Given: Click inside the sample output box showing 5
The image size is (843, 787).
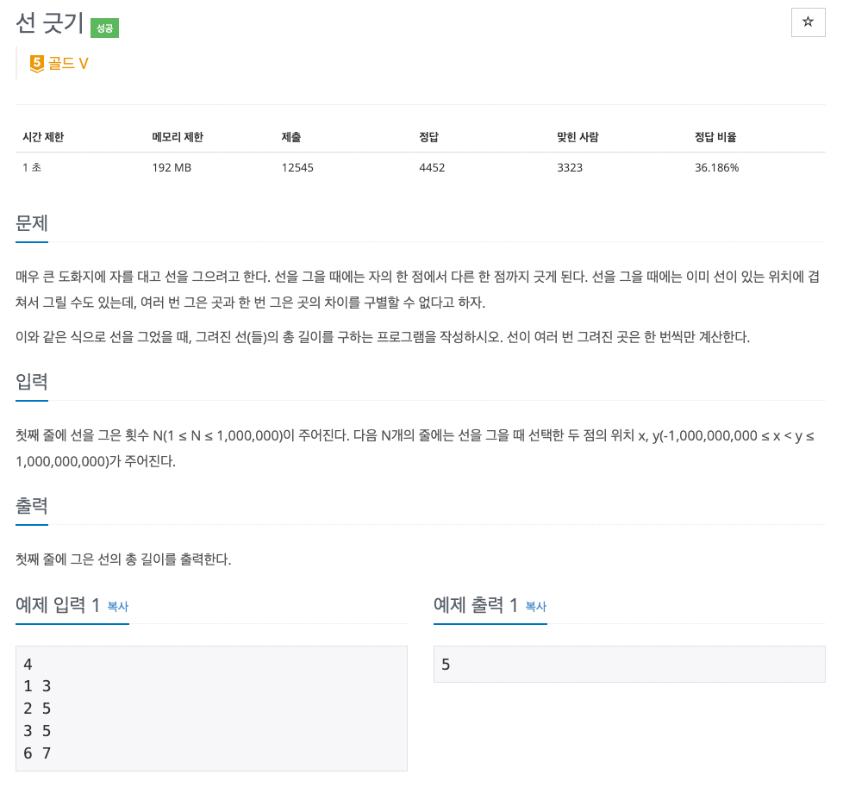Looking at the screenshot, I should coord(628,665).
